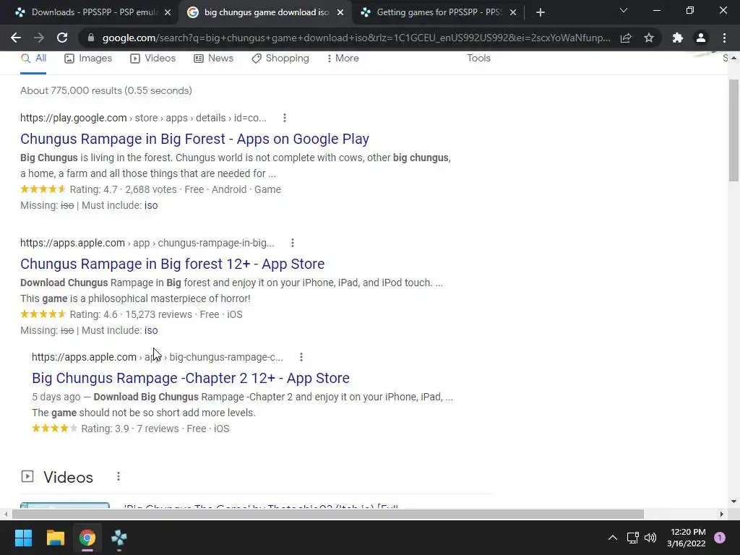Screen dimensions: 740x555
Task: Close the Downloads - PPSSPP tab
Action: point(168,12)
